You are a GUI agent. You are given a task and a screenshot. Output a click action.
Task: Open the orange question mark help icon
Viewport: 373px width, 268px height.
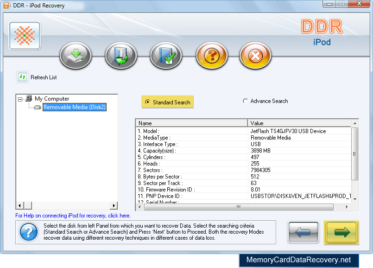pos(211,56)
